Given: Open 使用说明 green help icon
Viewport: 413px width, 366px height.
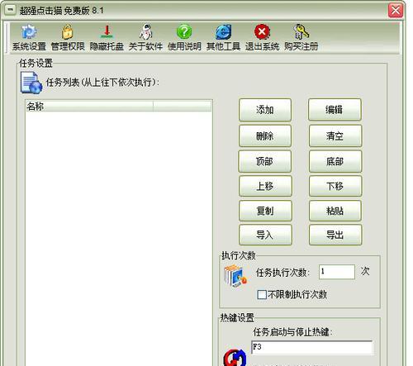Looking at the screenshot, I should 184,32.
